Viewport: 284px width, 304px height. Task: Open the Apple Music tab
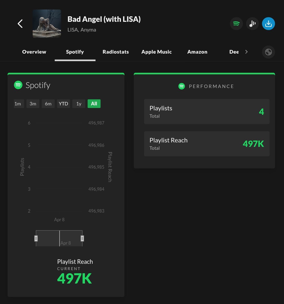point(156,52)
